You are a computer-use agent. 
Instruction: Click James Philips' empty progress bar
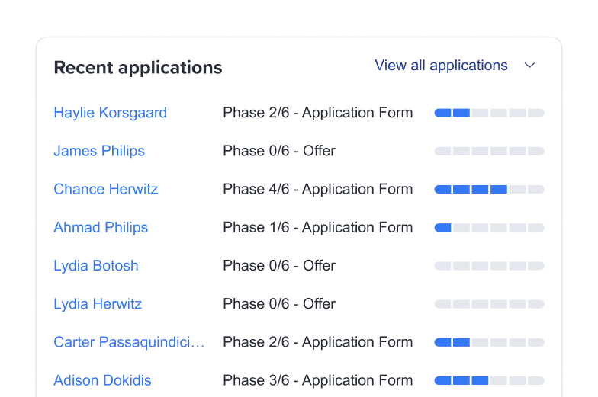(490, 151)
